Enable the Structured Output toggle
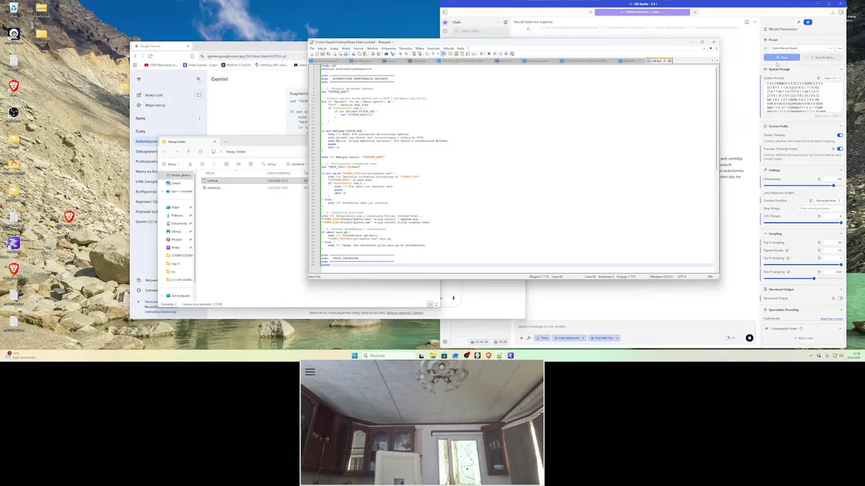The width and height of the screenshot is (865, 486). click(x=840, y=298)
